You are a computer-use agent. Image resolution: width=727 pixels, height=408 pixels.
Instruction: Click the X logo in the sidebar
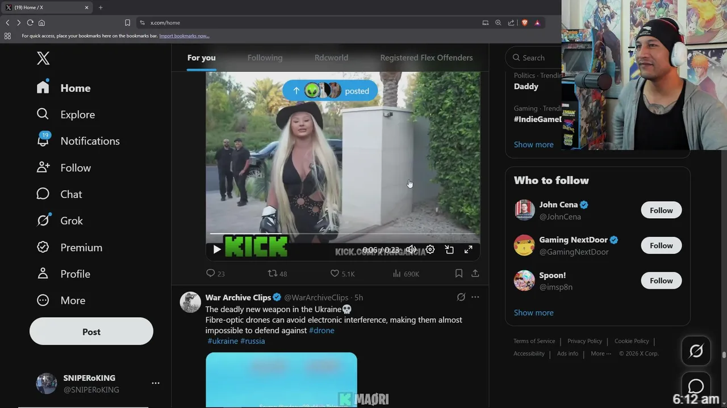(43, 58)
